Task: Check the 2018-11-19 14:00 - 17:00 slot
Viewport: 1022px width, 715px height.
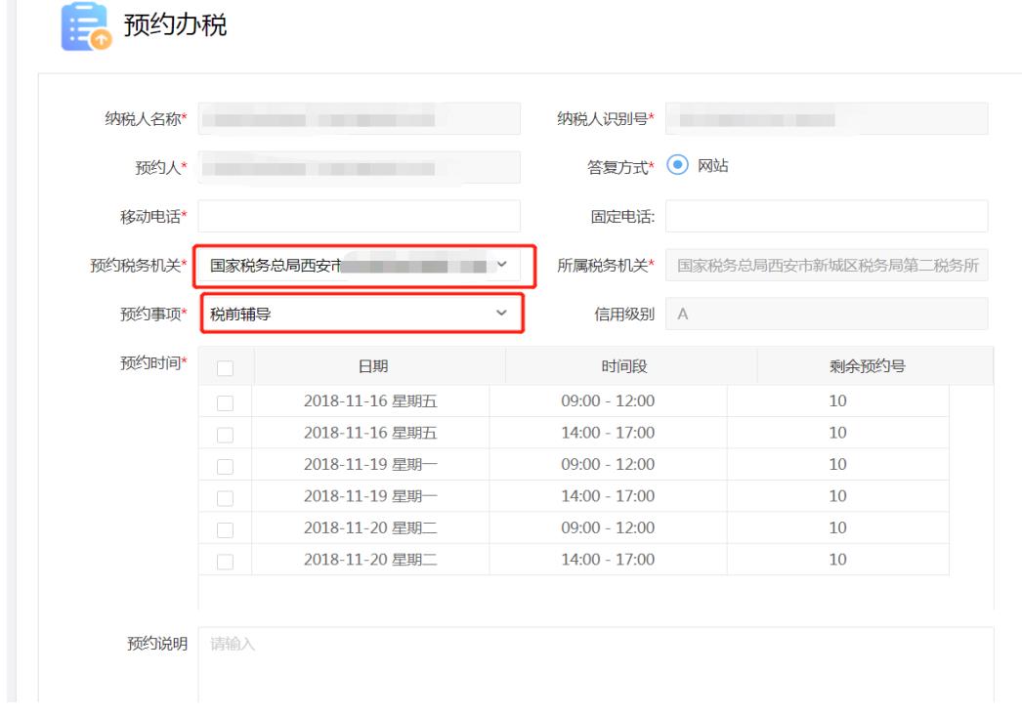Action: tap(226, 496)
